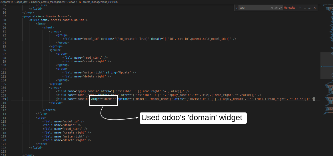Screen dimensions: 333x156
Task: Open the 'apps_dev' breadcrumb folder
Action: 22,2
